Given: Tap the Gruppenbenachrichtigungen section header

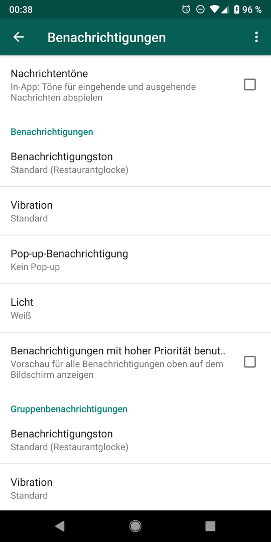Looking at the screenshot, I should point(69,409).
